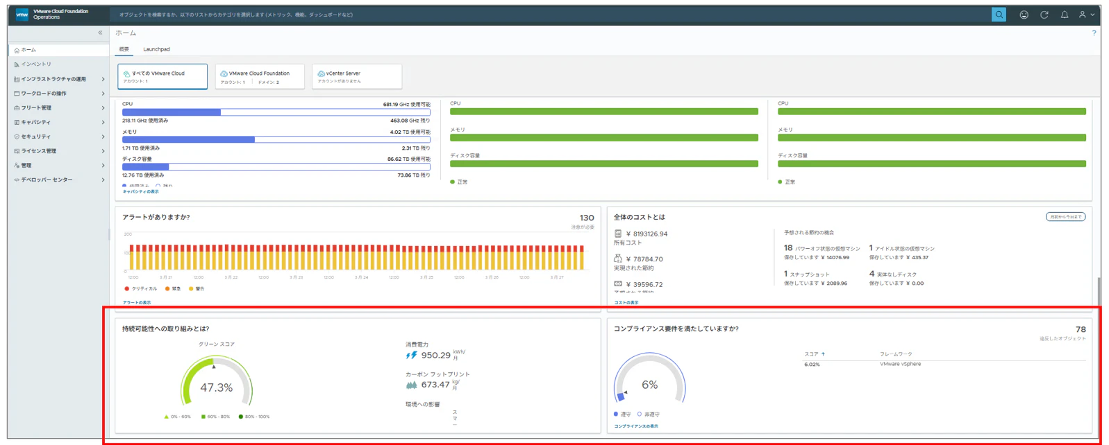Click the 47.3% green score gauge
This screenshot has width=1109, height=445.
pos(217,381)
